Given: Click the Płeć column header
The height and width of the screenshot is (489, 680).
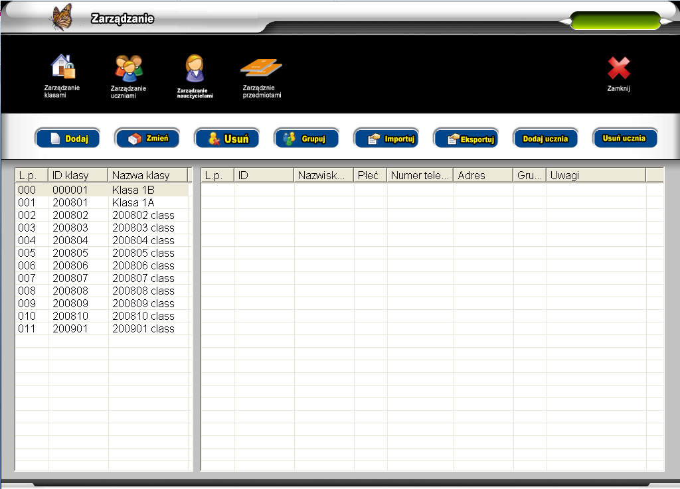Looking at the screenshot, I should (370, 175).
